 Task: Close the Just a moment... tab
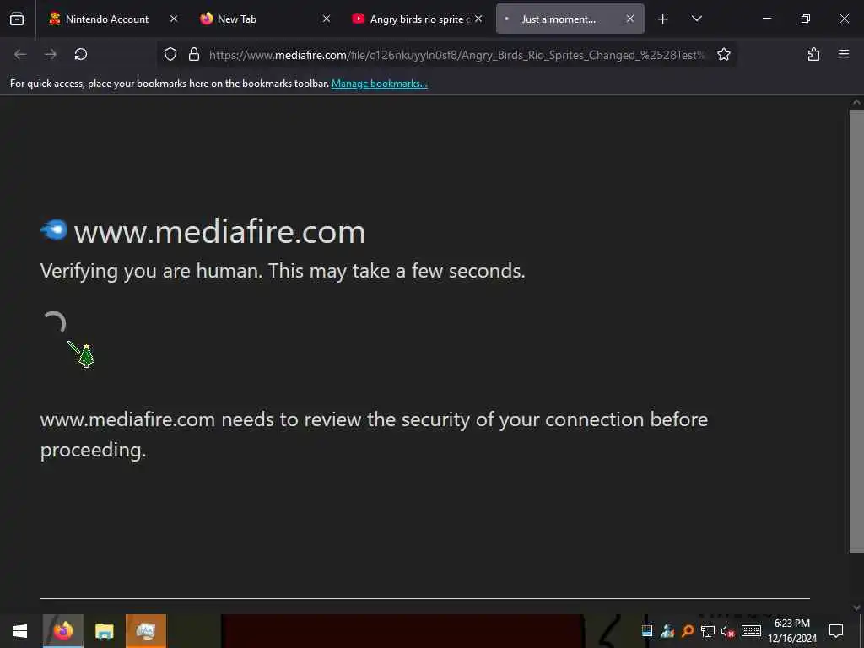click(629, 19)
